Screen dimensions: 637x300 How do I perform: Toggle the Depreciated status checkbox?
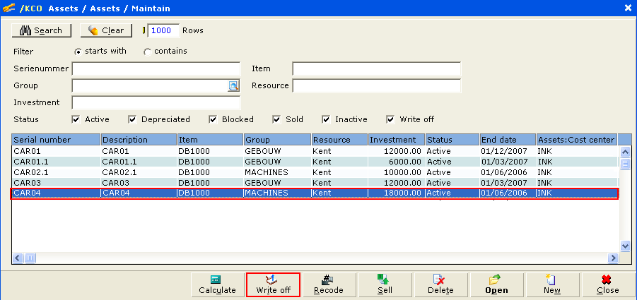132,119
